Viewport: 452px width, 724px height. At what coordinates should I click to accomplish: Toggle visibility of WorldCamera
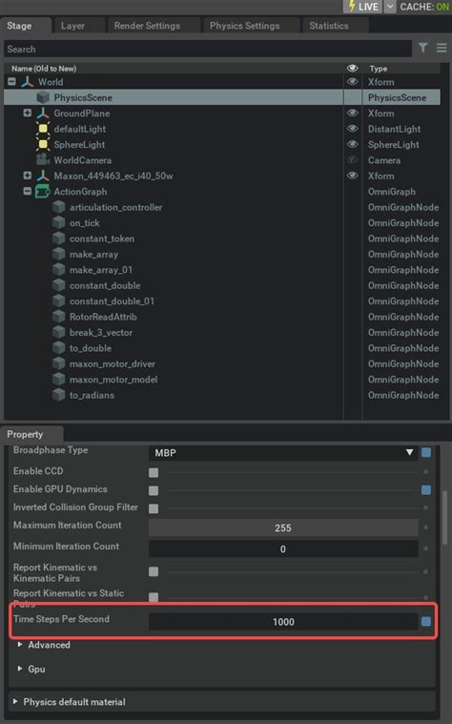(352, 160)
